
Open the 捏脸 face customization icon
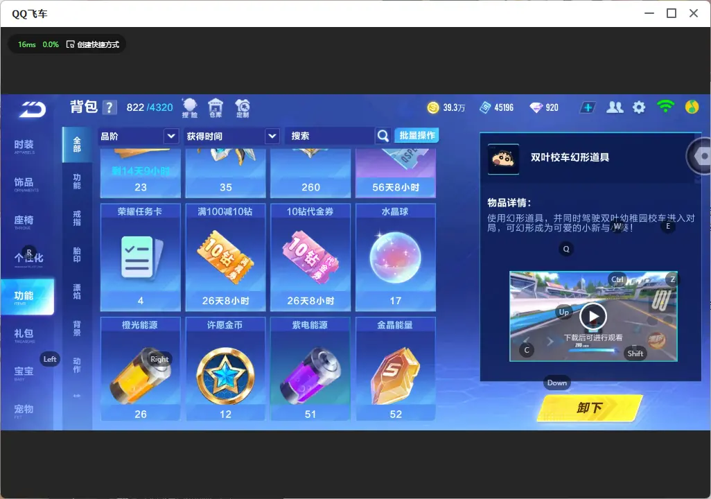(x=190, y=108)
